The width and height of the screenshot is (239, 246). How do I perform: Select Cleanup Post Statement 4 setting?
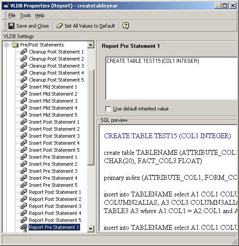[57, 73]
